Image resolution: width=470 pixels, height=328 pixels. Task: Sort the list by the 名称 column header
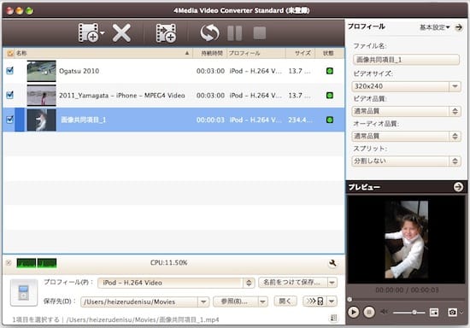(21, 53)
